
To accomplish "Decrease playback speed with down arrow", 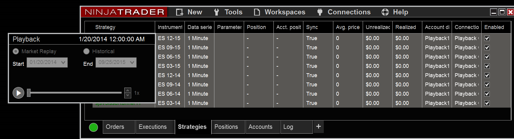I will (x=128, y=95).
